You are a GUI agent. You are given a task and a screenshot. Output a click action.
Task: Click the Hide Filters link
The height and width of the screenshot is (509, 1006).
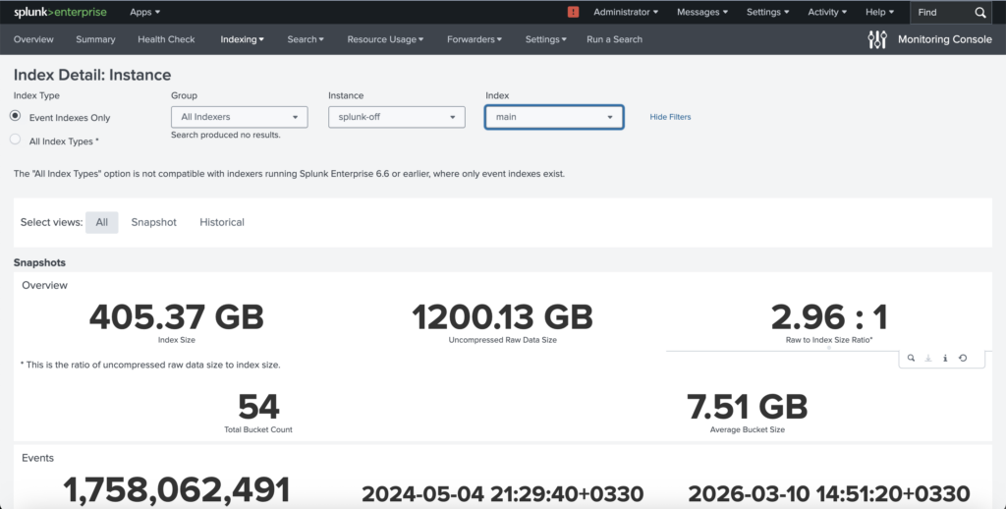[670, 117]
